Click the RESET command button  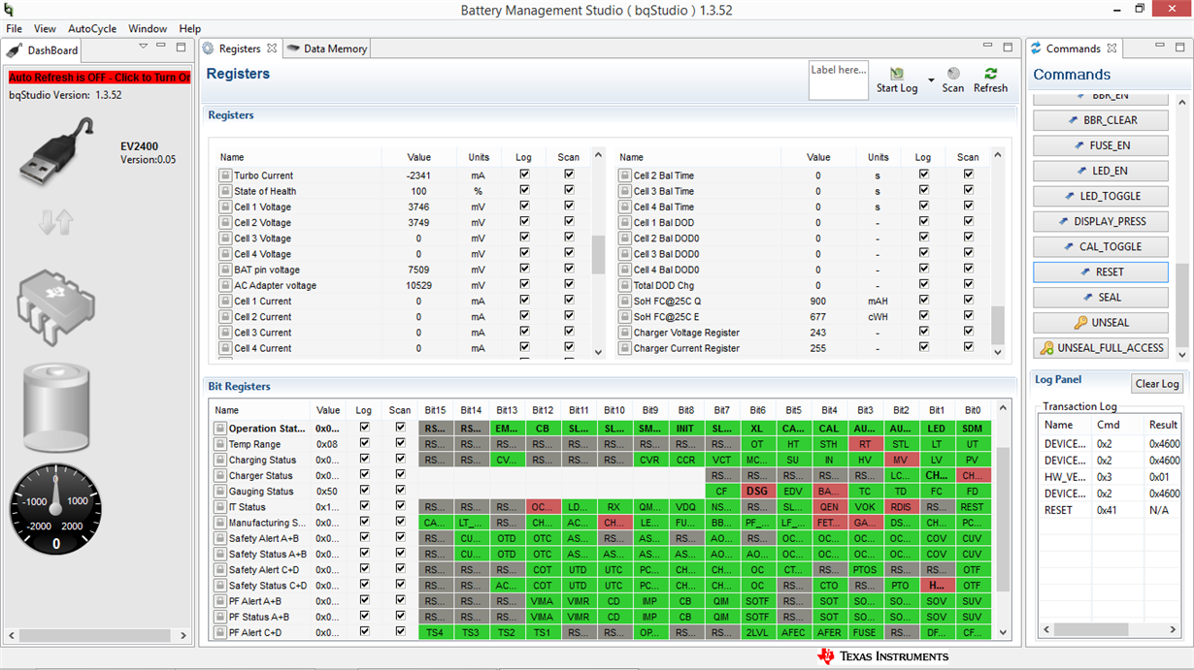point(1101,271)
